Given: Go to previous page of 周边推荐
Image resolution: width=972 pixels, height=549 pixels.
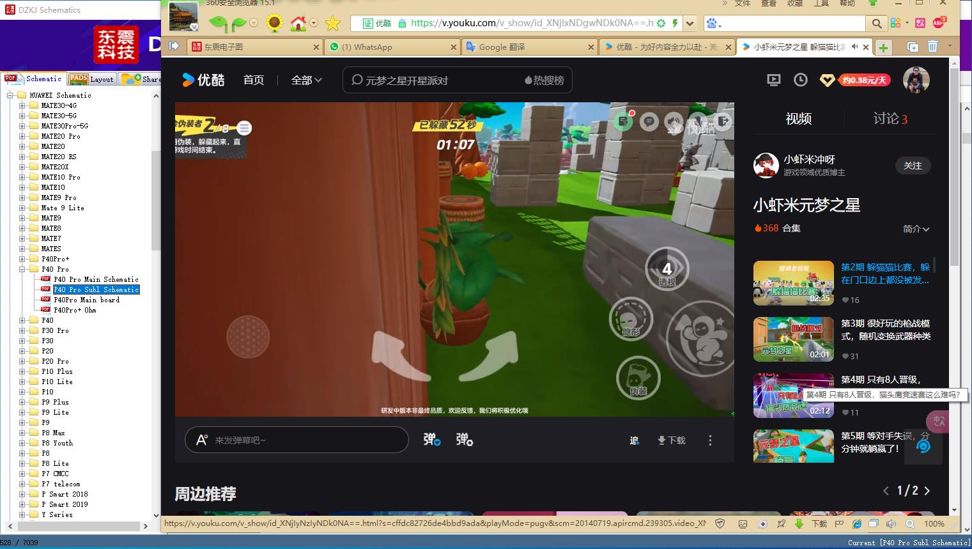Looking at the screenshot, I should [x=886, y=491].
